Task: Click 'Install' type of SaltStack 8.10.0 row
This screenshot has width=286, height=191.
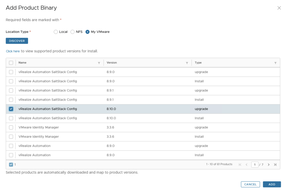Action: pyautogui.click(x=199, y=118)
